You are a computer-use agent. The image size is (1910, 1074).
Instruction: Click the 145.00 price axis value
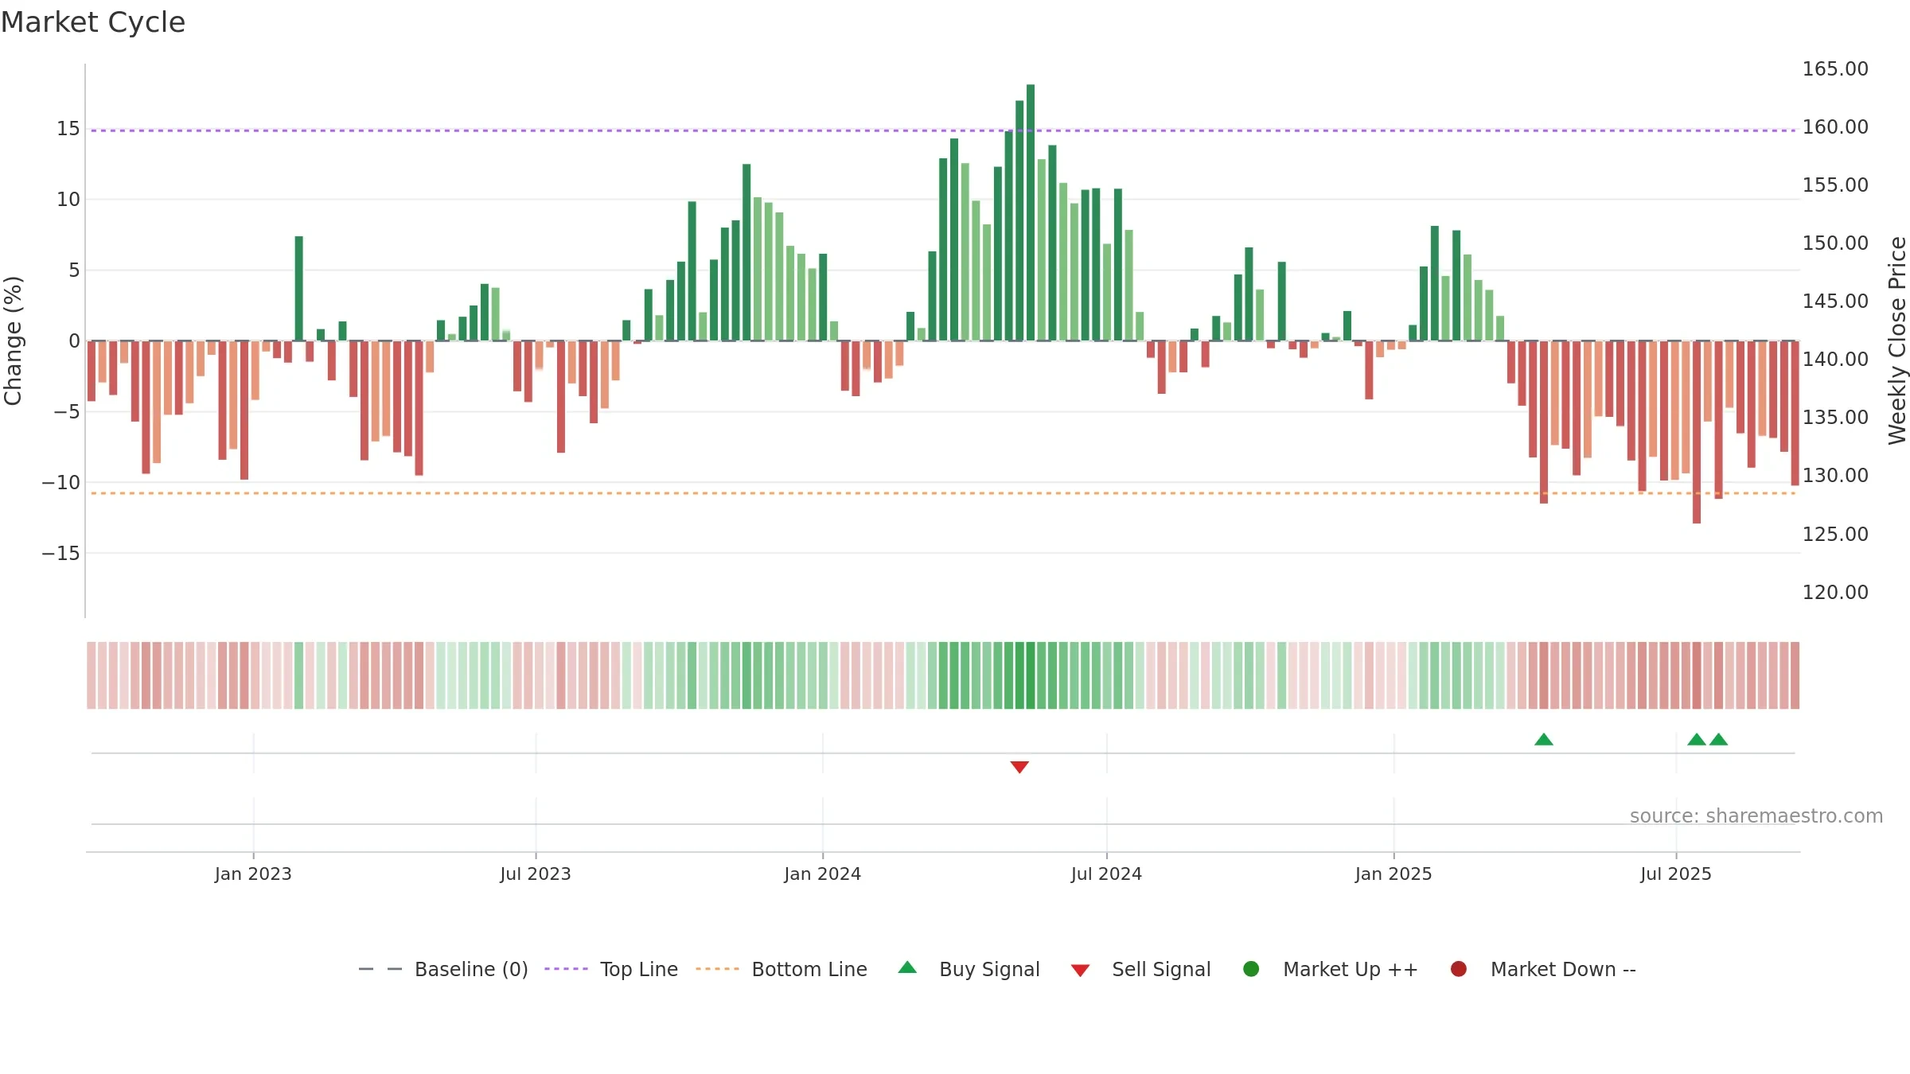pos(1835,302)
